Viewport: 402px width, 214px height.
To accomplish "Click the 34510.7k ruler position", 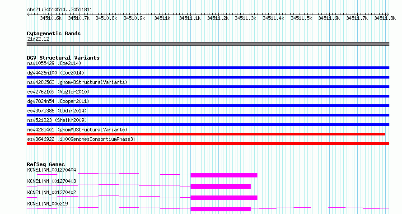I will (x=79, y=18).
